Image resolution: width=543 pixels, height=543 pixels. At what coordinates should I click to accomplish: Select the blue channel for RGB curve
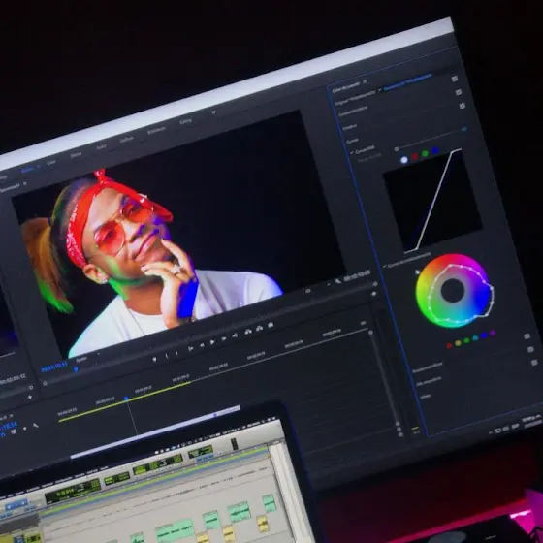tap(435, 150)
